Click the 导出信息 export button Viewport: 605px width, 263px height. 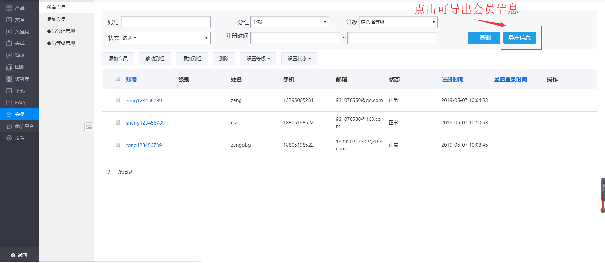point(519,38)
